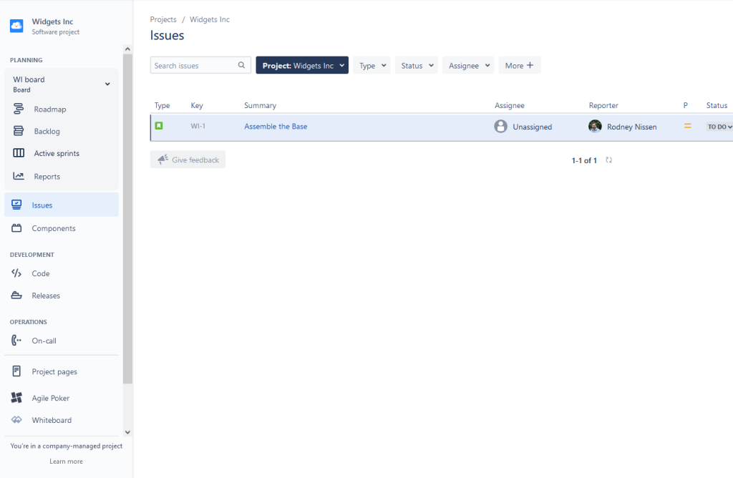Open the Assemble the Base issue link
Image resolution: width=733 pixels, height=478 pixels.
click(x=276, y=127)
